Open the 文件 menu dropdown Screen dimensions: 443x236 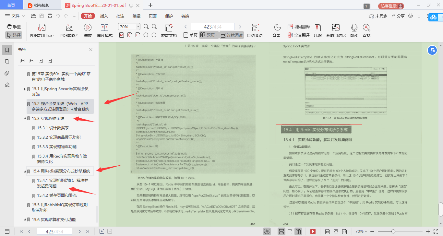click(15, 16)
